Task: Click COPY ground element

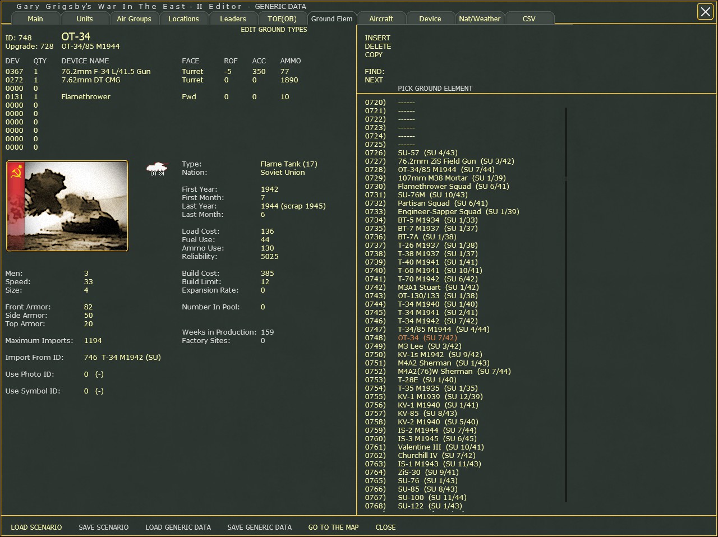Action: [374, 55]
